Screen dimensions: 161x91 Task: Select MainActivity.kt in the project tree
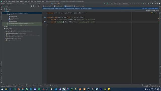[13, 16]
